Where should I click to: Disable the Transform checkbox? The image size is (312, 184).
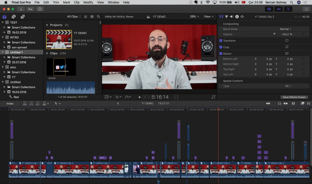click(221, 41)
